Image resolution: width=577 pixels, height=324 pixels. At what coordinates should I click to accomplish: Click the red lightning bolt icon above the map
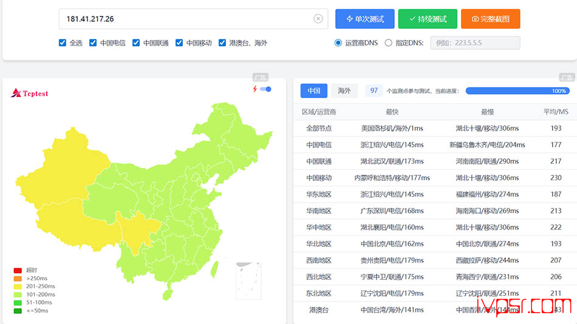(x=254, y=89)
